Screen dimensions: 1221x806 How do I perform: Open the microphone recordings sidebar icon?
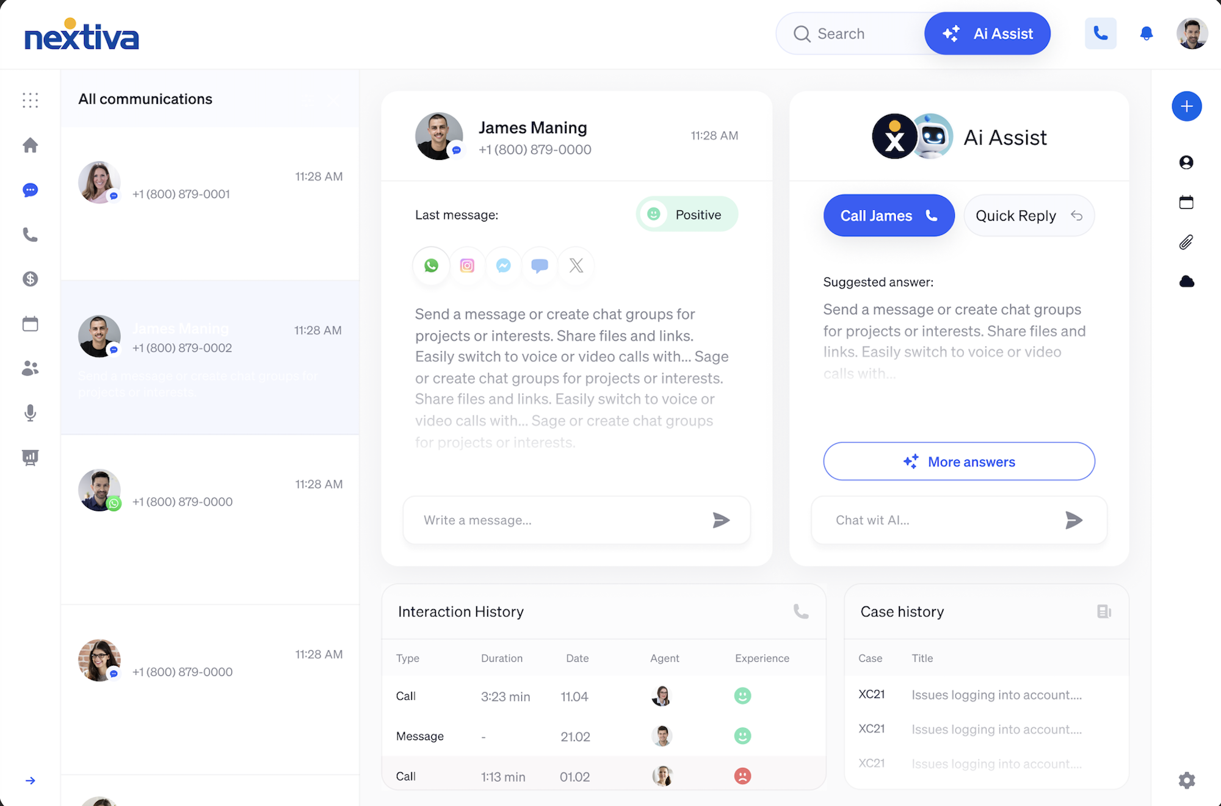(x=30, y=413)
